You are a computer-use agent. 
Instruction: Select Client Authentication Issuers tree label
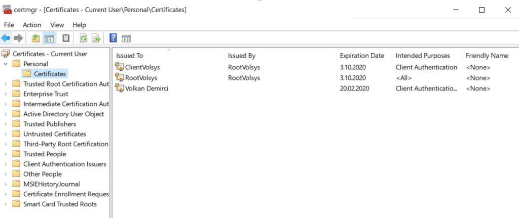[x=64, y=164]
